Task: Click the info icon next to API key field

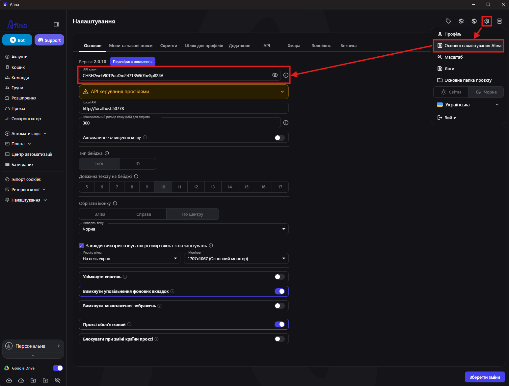Action: pos(286,75)
